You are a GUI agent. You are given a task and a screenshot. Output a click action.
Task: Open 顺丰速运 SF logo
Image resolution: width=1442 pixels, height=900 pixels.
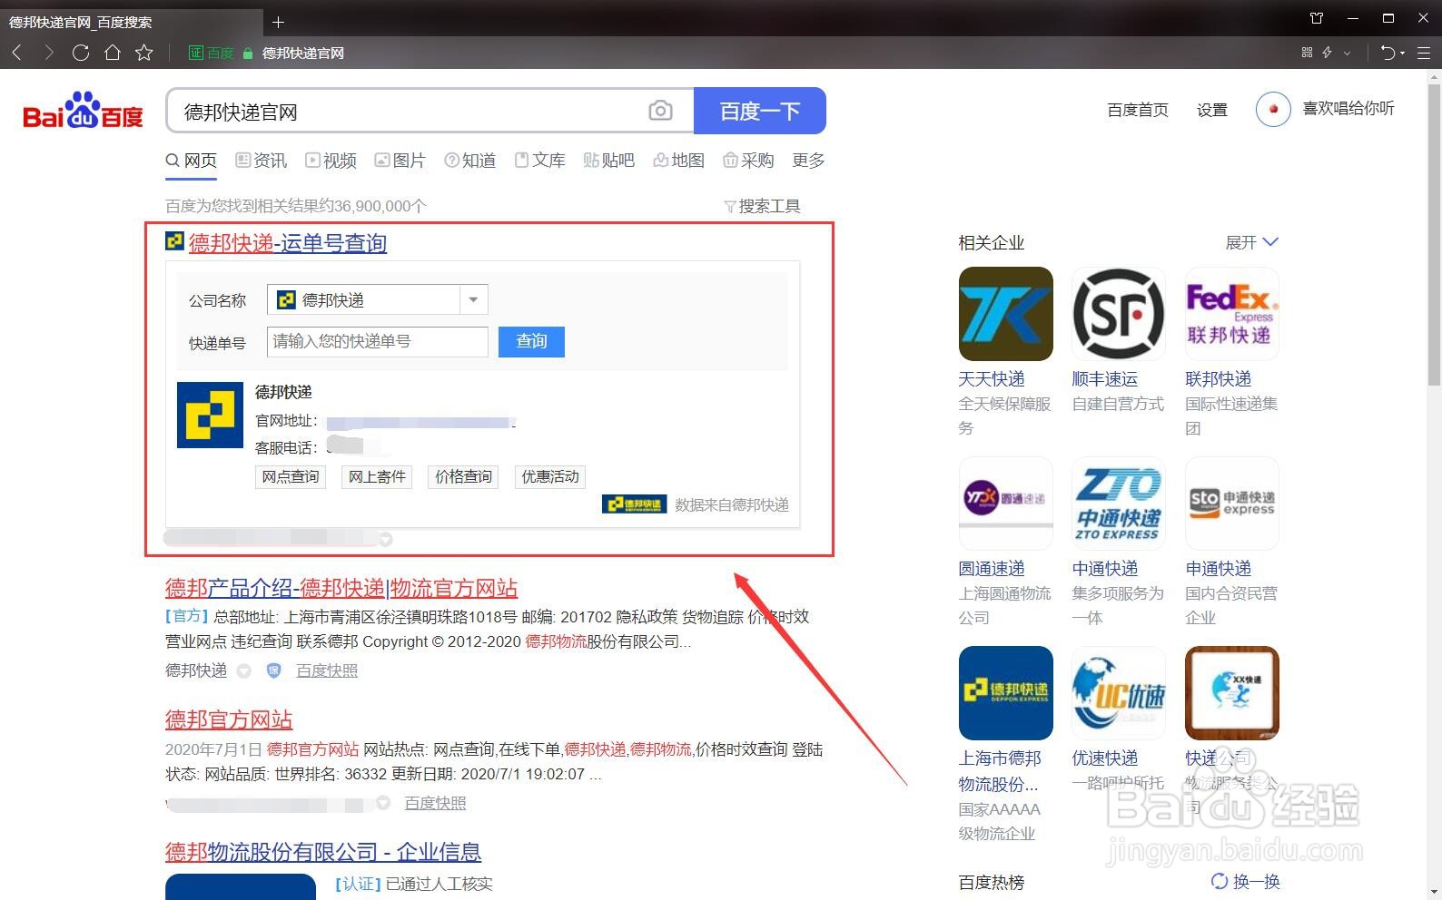[x=1119, y=314]
